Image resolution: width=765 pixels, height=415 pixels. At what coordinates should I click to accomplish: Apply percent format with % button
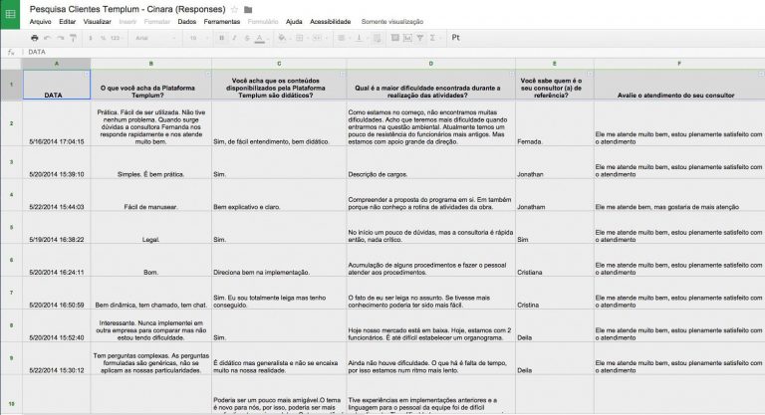click(103, 38)
